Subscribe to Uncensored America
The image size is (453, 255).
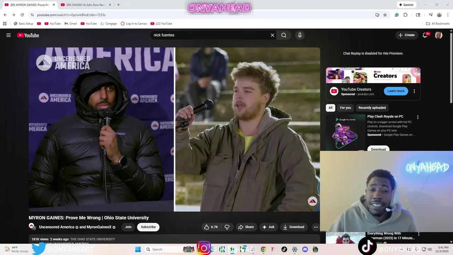coord(148,227)
